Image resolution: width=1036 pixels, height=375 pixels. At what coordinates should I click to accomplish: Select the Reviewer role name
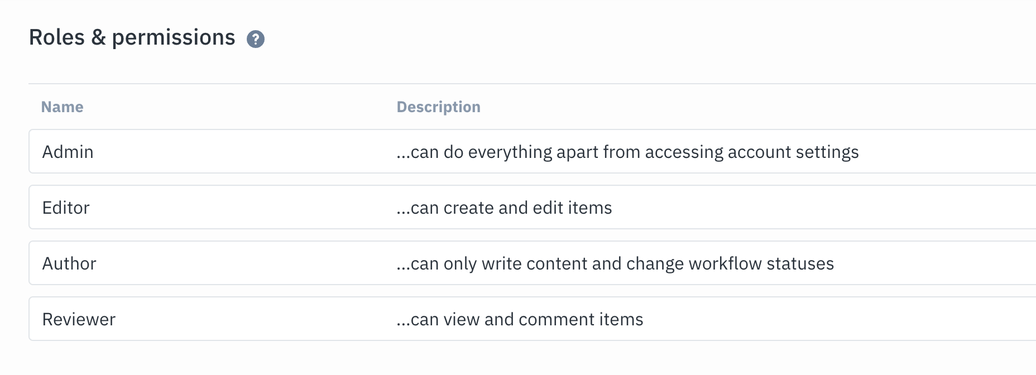coord(79,319)
